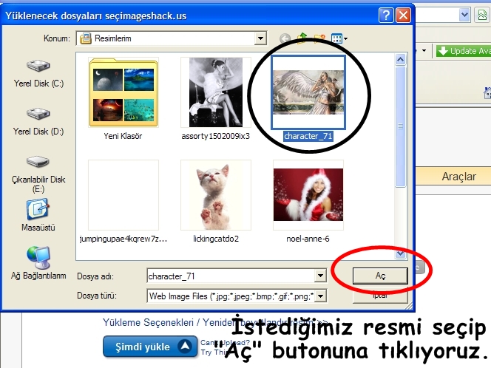Open the Views menu icon
The image size is (491, 368).
(339, 38)
